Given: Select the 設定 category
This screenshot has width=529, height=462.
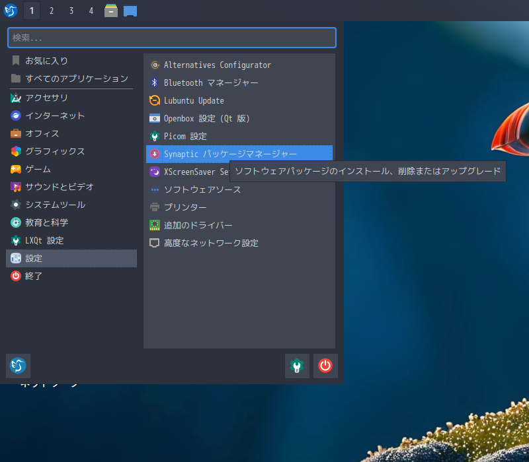Looking at the screenshot, I should coord(71,258).
